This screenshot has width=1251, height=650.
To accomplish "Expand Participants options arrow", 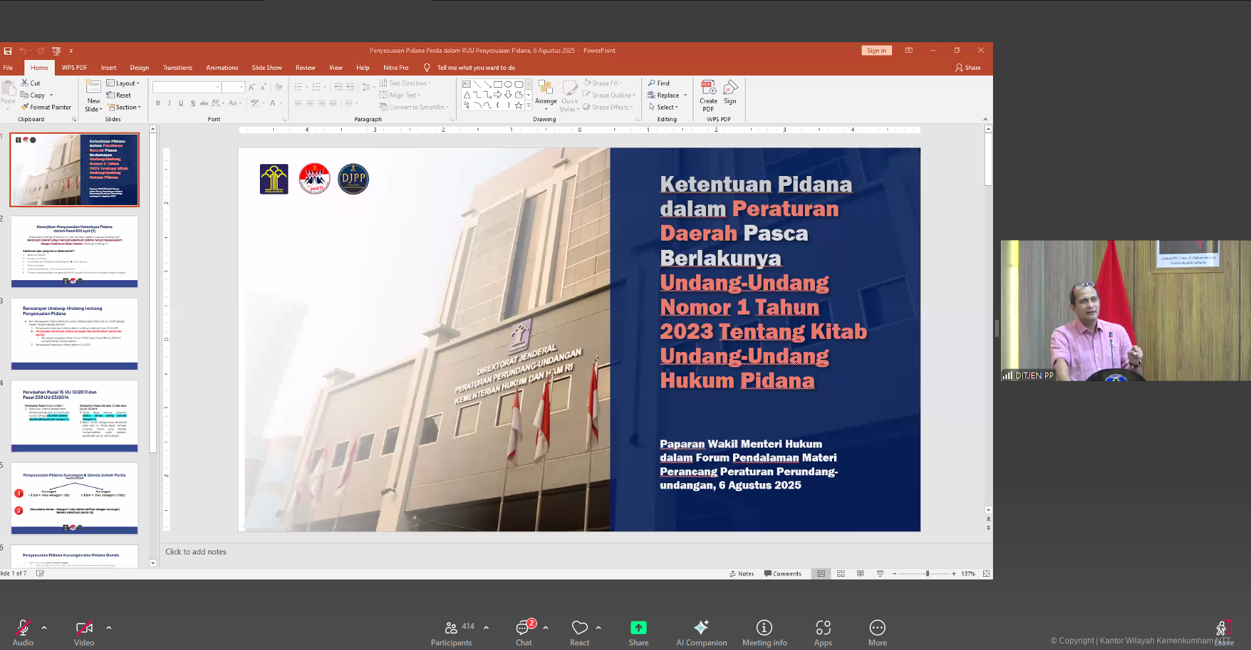I will pyautogui.click(x=486, y=628).
